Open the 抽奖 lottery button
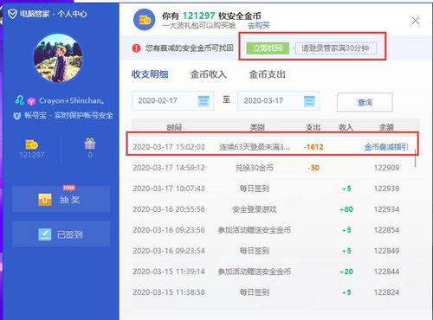Screen dimensions: 433x320 61,199
